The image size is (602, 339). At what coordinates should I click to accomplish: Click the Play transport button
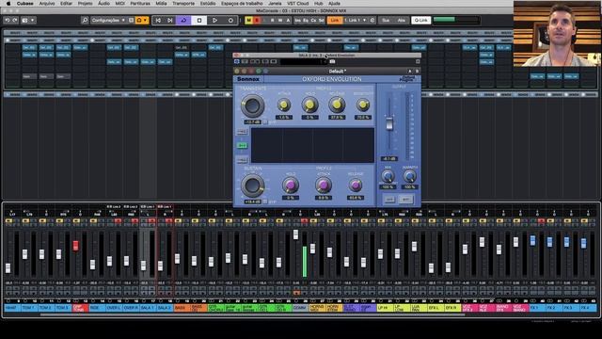(215, 21)
